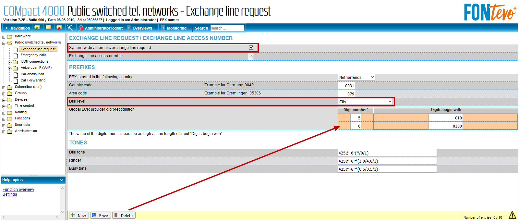The width and height of the screenshot is (519, 221).
Task: Click the yellow warning triangle icon
Action: (512, 215)
